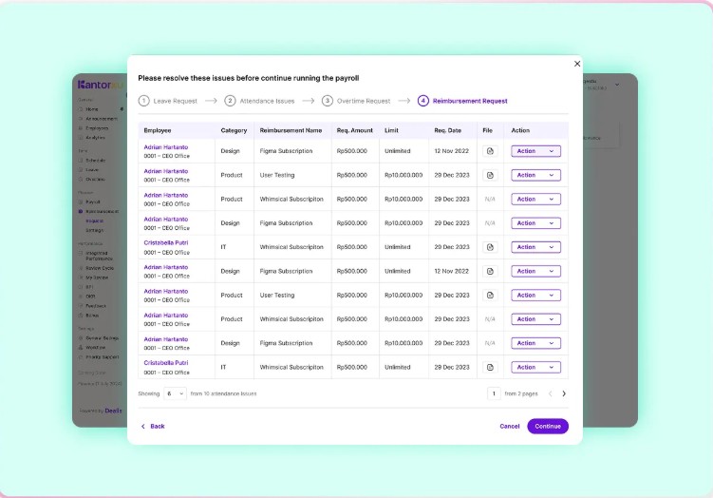Click Integrated Performance icon in background sidebar
This screenshot has height=498, width=713.
(81, 253)
